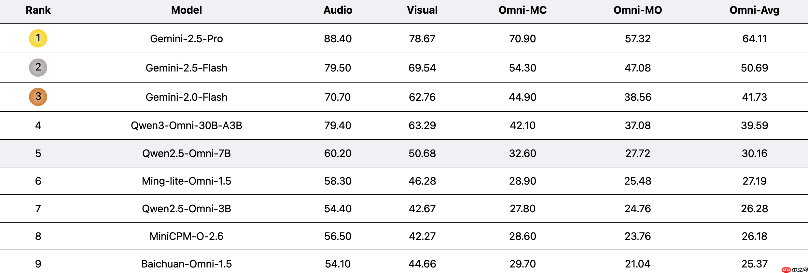
Task: Click the highlighted Qwen2.5-Omni-7B row name
Action: (187, 153)
